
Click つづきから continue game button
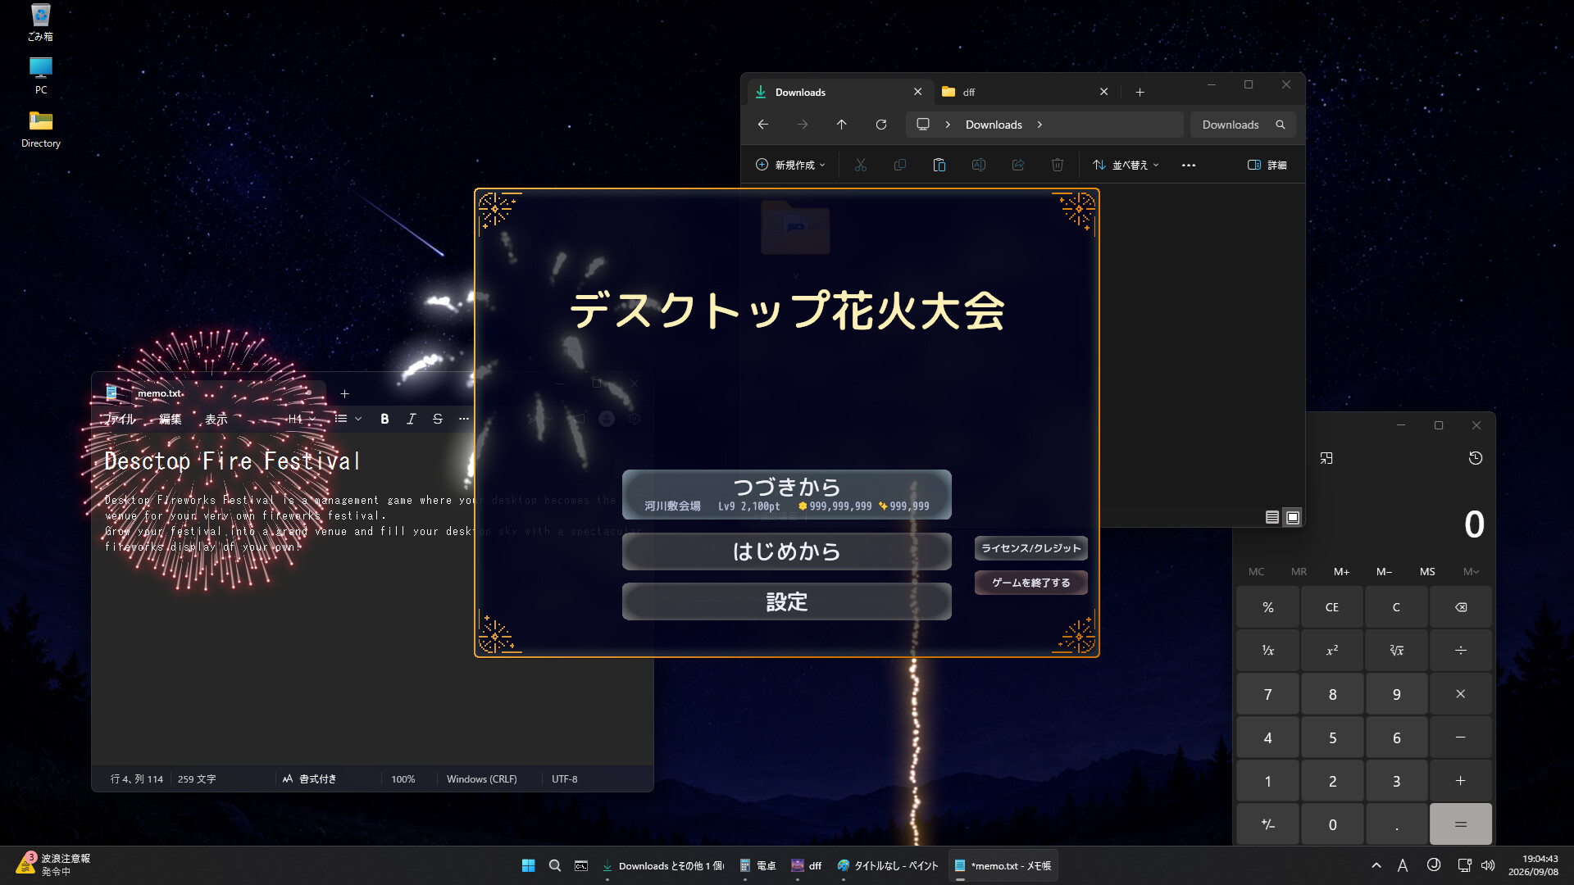point(786,494)
